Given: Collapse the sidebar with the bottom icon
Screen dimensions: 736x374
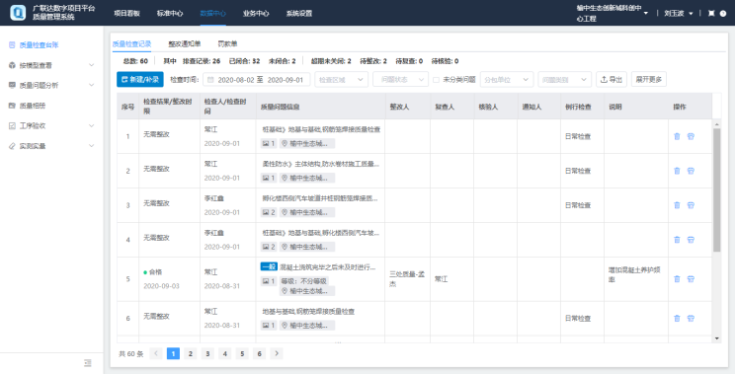Looking at the screenshot, I should (88, 363).
